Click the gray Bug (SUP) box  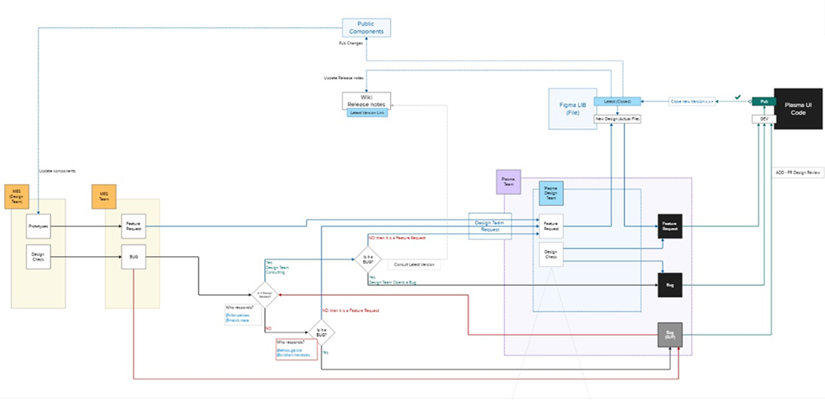669,335
